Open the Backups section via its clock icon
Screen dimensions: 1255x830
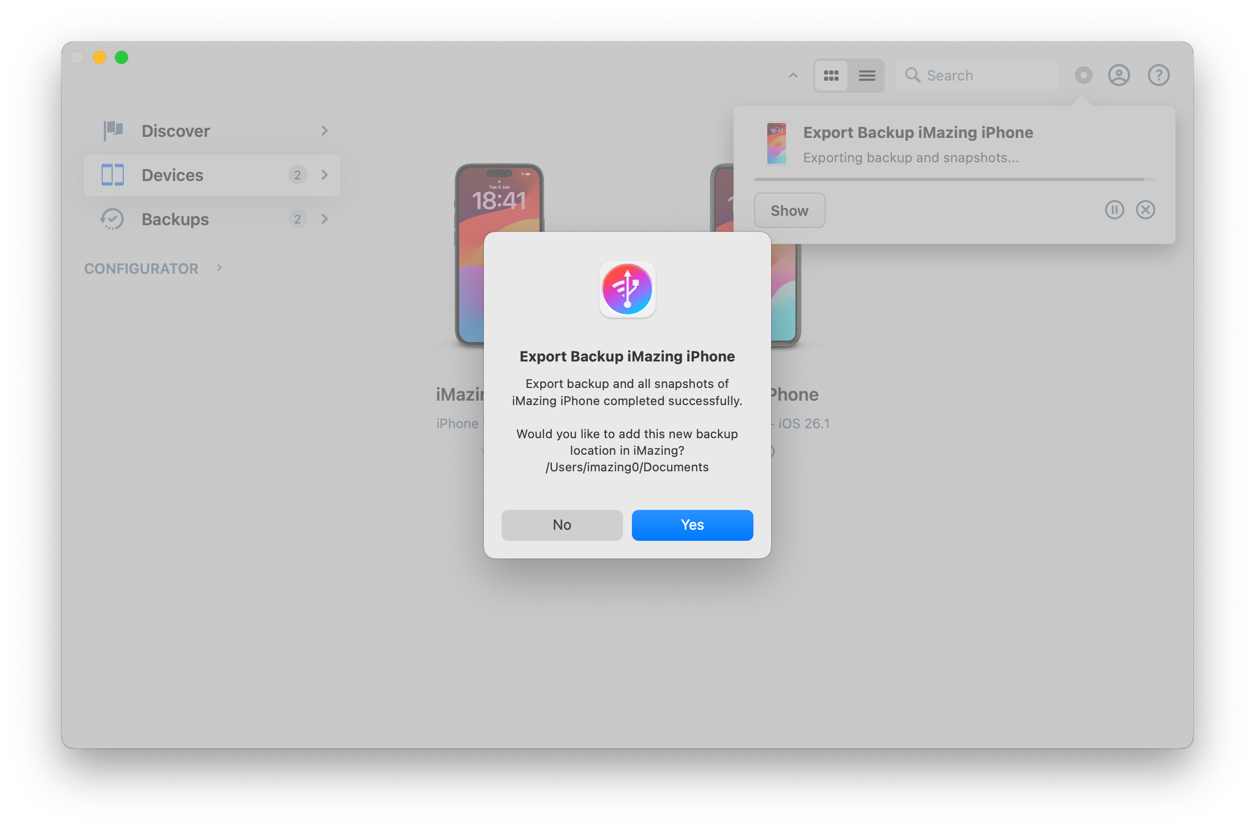(113, 219)
